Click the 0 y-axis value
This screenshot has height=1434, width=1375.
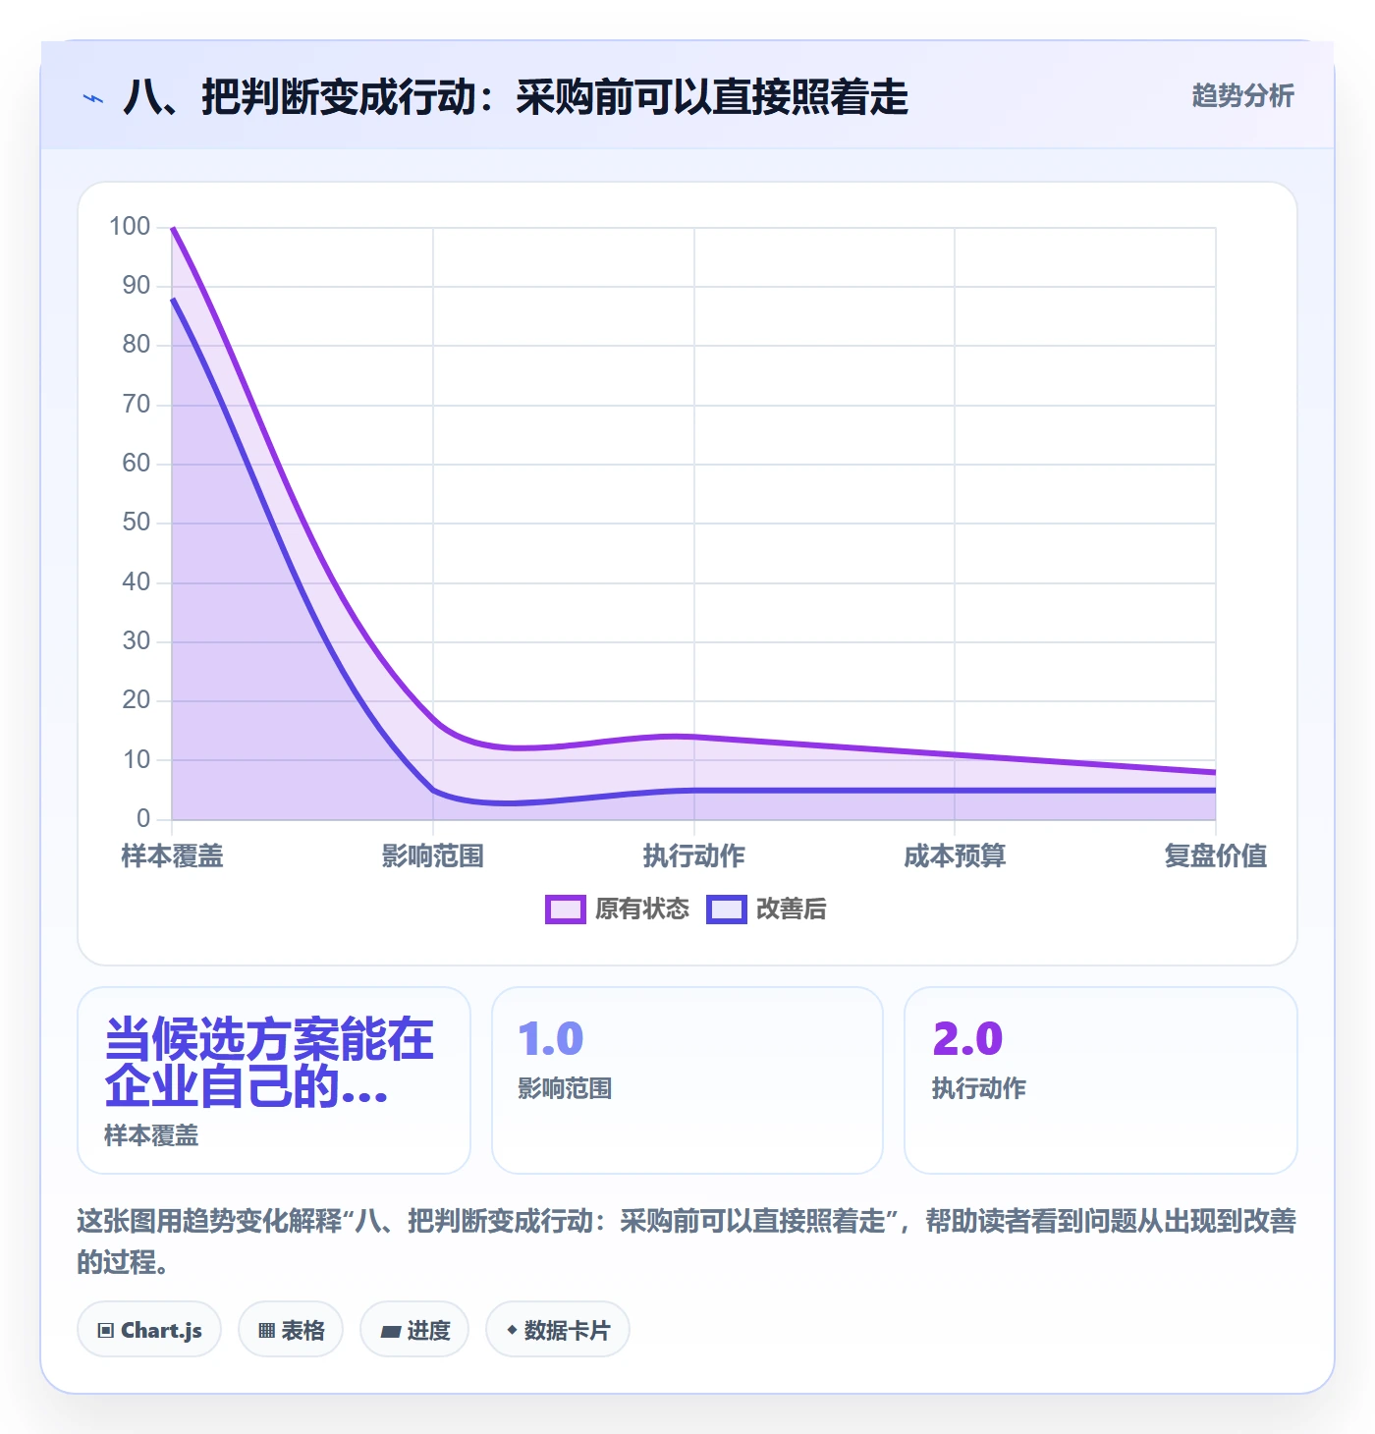click(x=143, y=818)
